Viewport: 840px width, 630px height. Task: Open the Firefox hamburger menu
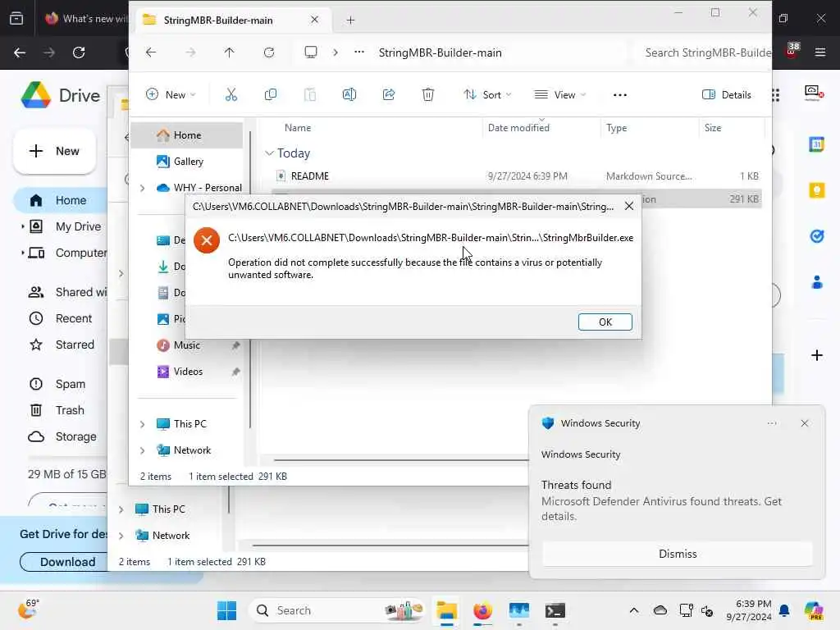click(x=819, y=52)
